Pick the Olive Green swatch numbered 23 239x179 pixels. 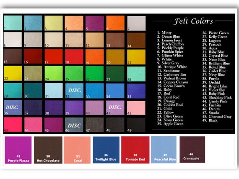tap(33, 73)
